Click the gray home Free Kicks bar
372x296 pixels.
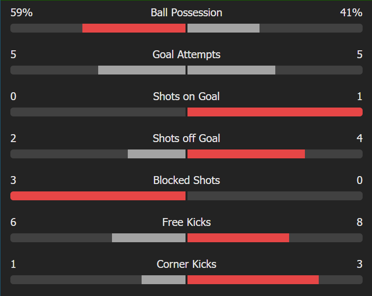coord(149,238)
